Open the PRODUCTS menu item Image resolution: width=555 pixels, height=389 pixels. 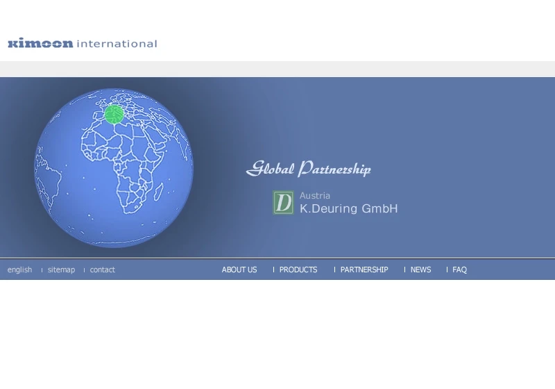point(298,270)
